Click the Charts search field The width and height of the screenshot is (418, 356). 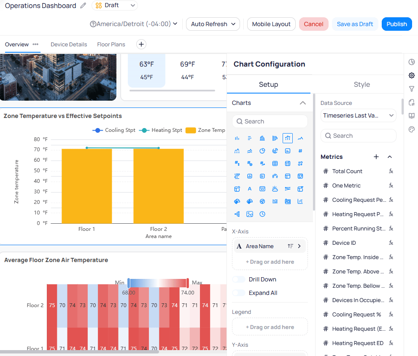pos(270,121)
